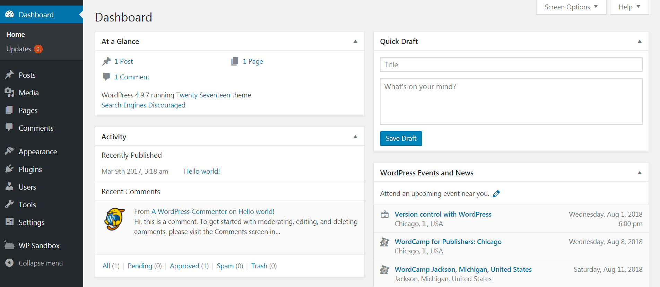Image resolution: width=660 pixels, height=287 pixels.
Task: Click the meetup icon for Version control event
Action: [385, 215]
